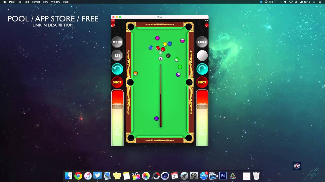Image resolution: width=325 pixels, height=182 pixels.
Task: Adjust the right power meter
Action: click(x=202, y=118)
